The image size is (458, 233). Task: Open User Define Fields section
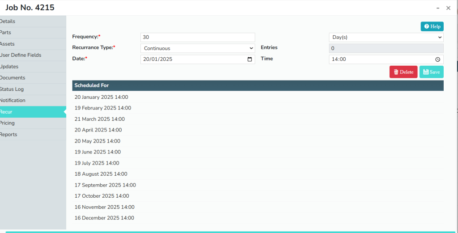(21, 55)
